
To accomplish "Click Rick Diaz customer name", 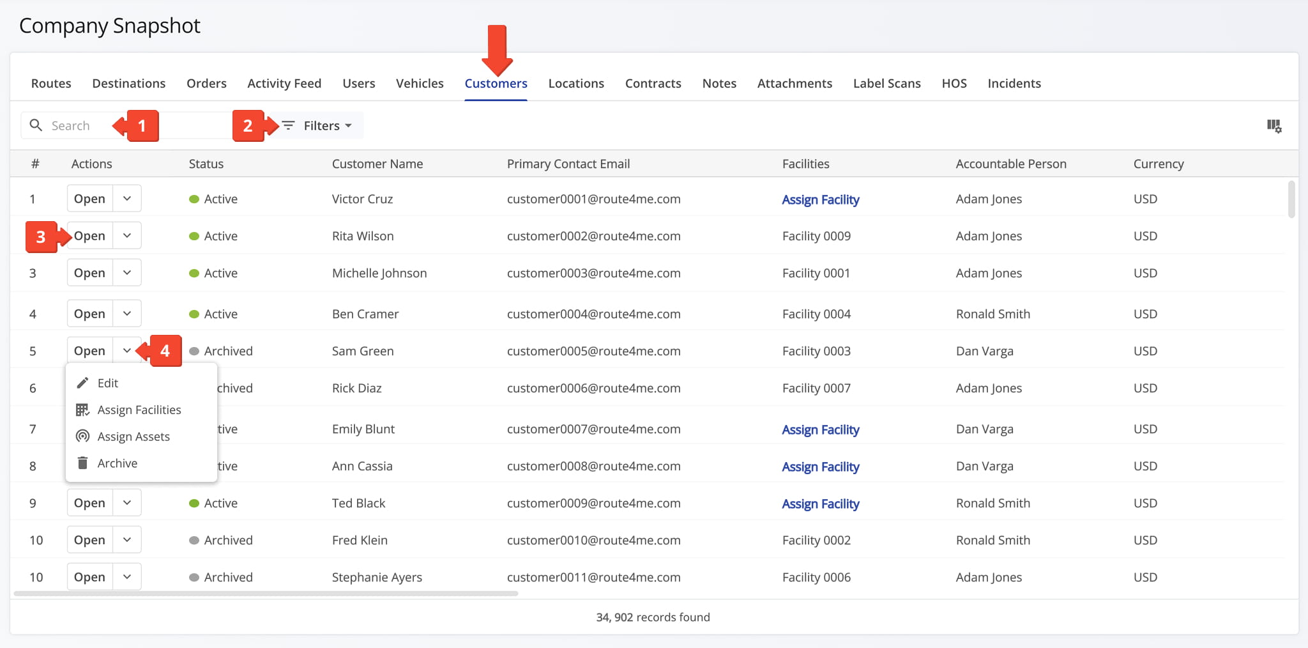I will tap(357, 388).
